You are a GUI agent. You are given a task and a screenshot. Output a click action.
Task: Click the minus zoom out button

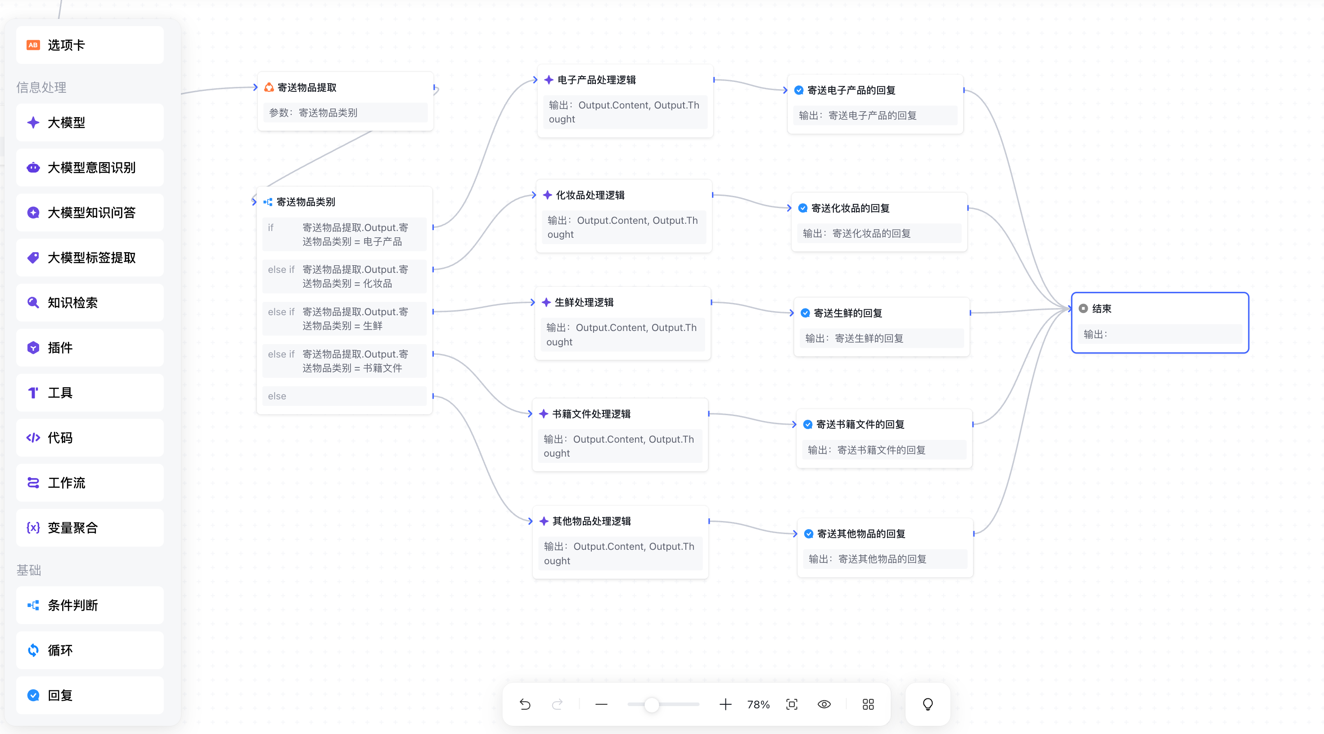coord(601,704)
